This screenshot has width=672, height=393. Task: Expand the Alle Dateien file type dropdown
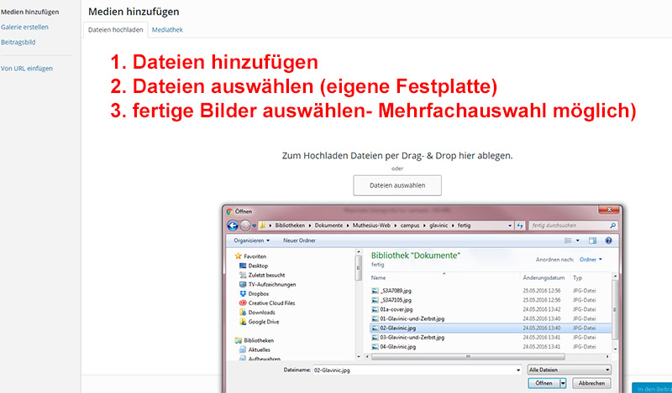(570, 369)
